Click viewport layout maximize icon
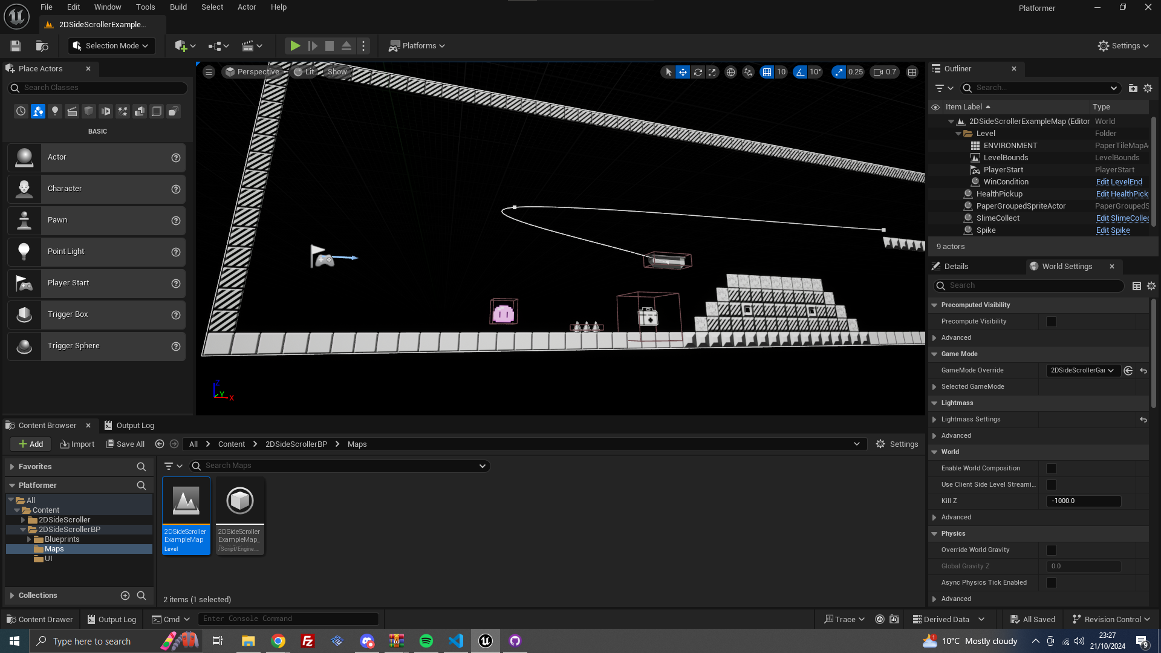The image size is (1161, 653). coord(912,72)
